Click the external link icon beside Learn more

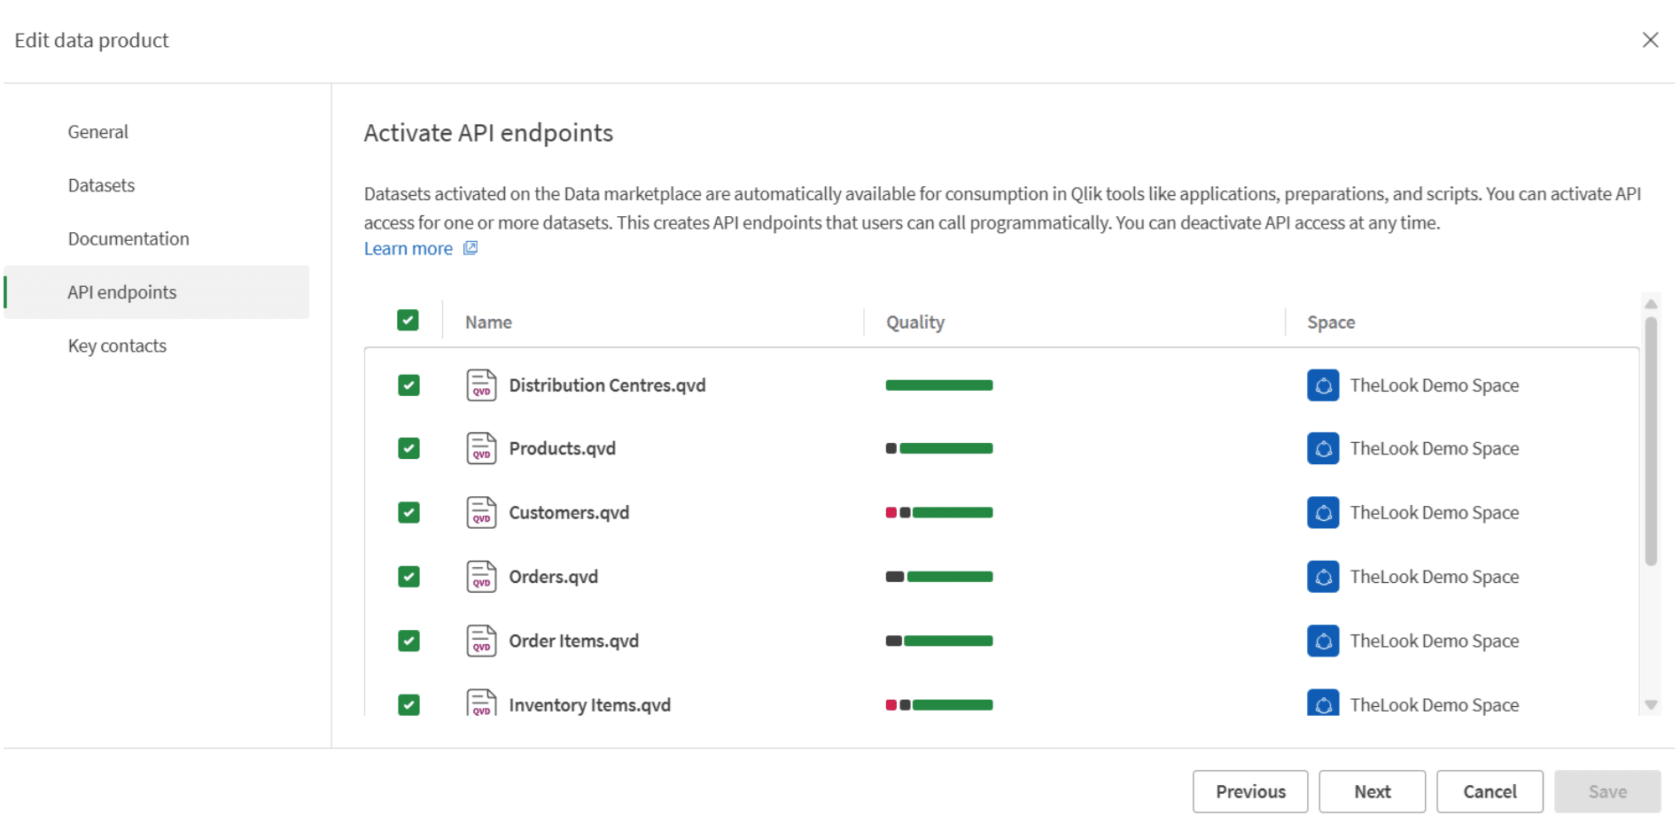471,248
